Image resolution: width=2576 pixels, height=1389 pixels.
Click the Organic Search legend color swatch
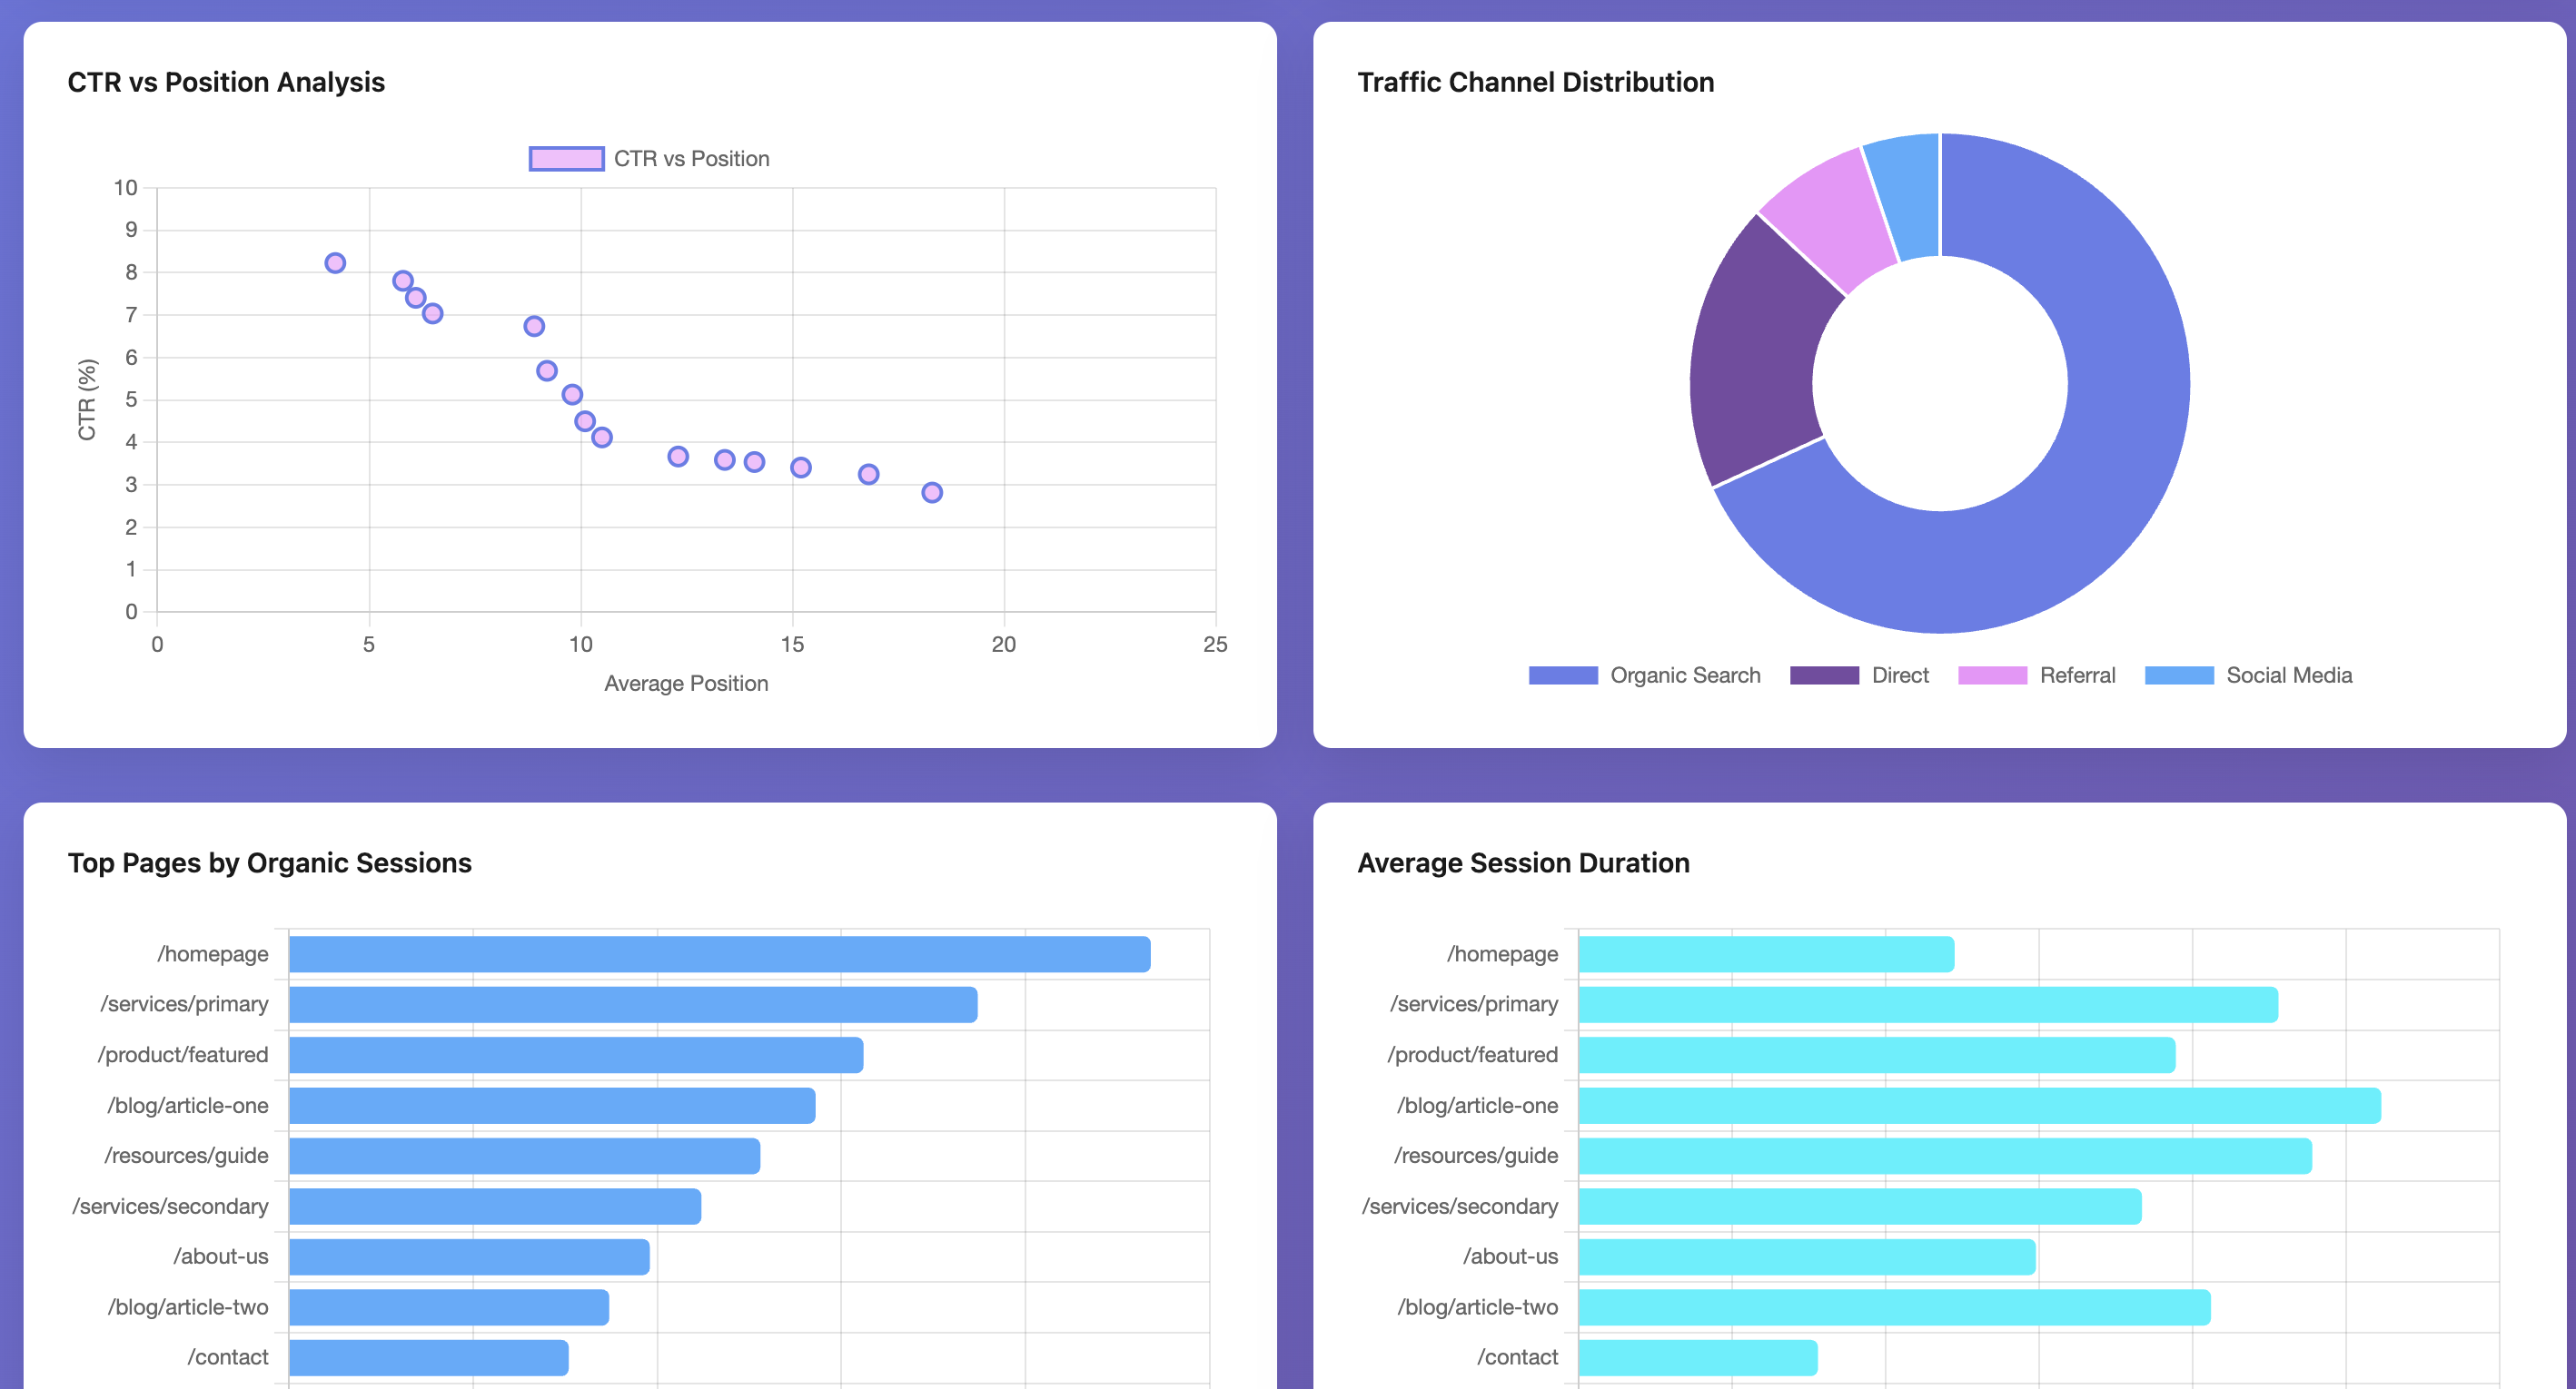[x=1564, y=675]
